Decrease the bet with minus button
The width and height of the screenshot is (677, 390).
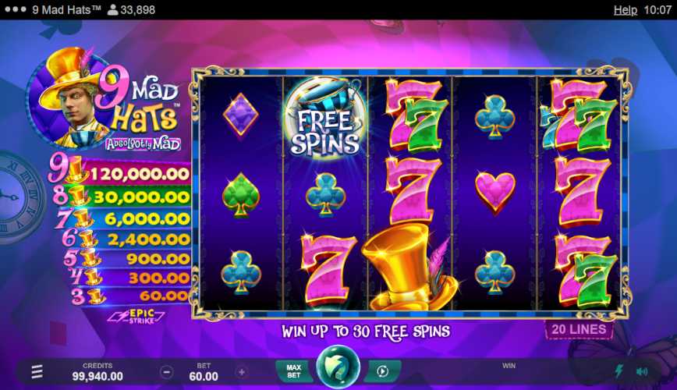(167, 372)
